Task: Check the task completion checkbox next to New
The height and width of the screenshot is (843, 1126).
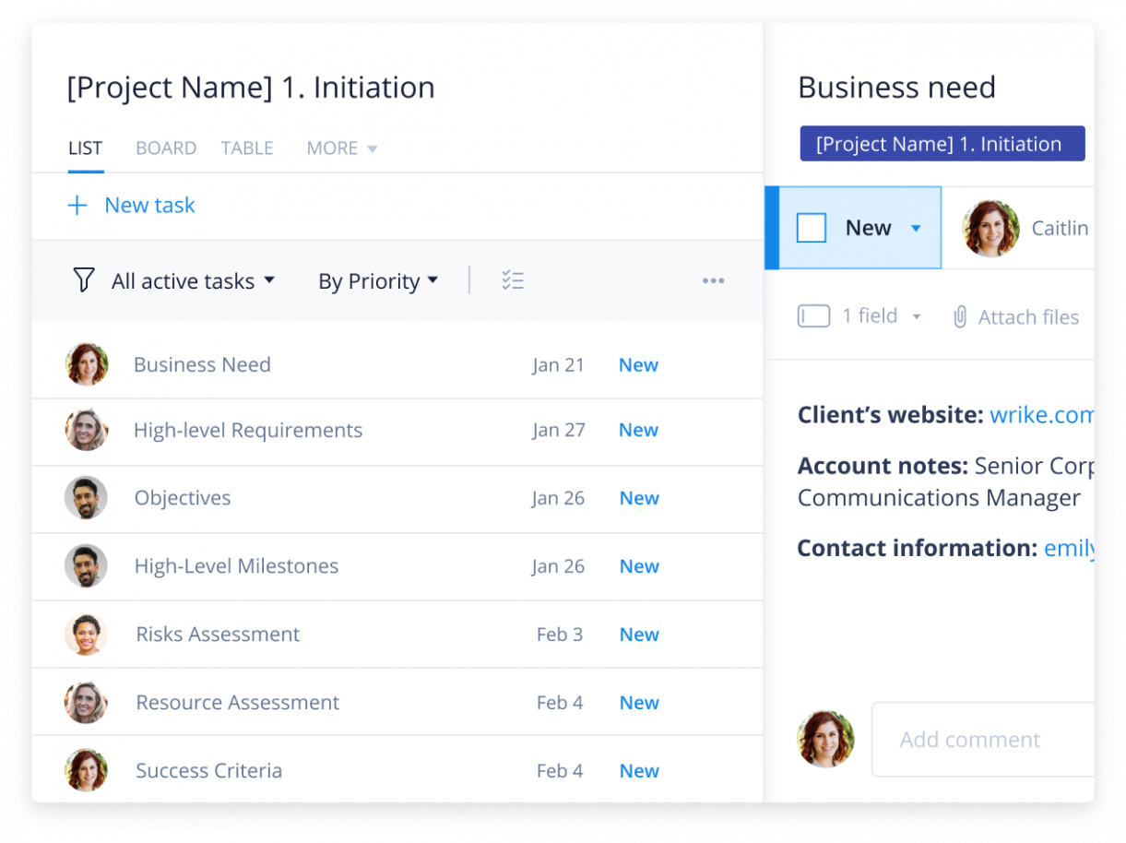Action: (811, 228)
